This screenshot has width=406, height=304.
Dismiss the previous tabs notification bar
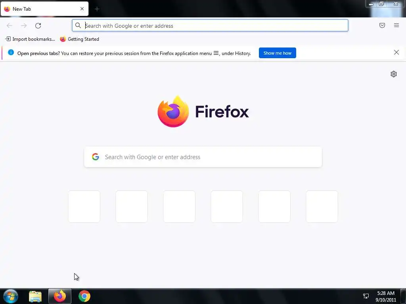click(x=396, y=53)
